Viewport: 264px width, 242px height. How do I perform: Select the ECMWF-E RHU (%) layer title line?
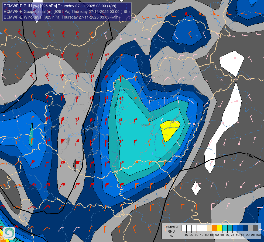point(60,6)
